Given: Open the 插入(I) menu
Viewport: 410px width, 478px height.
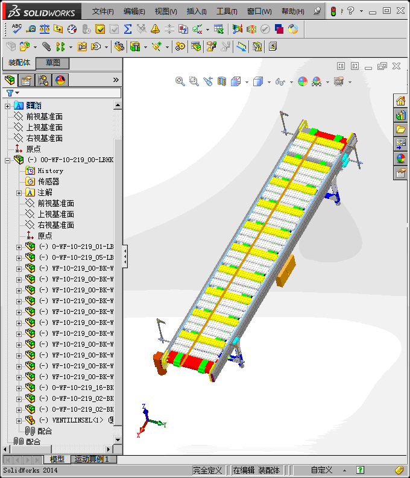Looking at the screenshot, I should 197,11.
